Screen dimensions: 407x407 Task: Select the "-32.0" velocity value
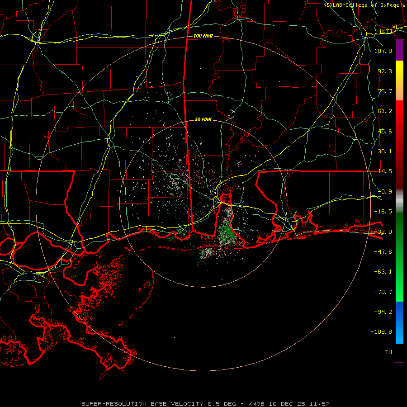(x=383, y=232)
